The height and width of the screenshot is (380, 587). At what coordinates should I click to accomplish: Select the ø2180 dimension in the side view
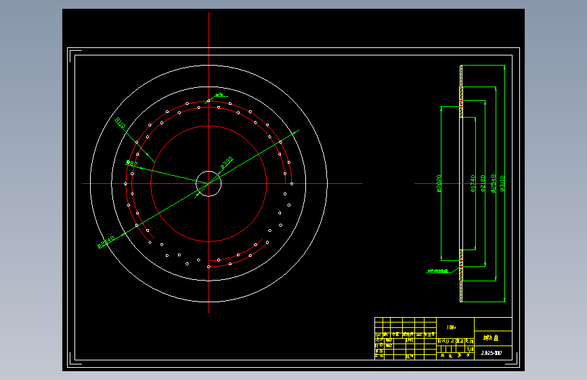[483, 184]
